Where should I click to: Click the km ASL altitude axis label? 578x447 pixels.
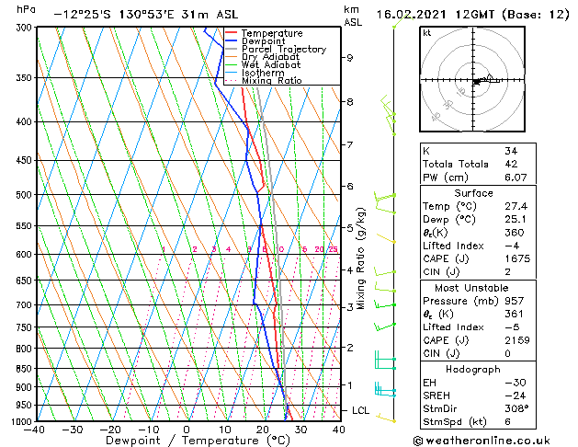[353, 16]
